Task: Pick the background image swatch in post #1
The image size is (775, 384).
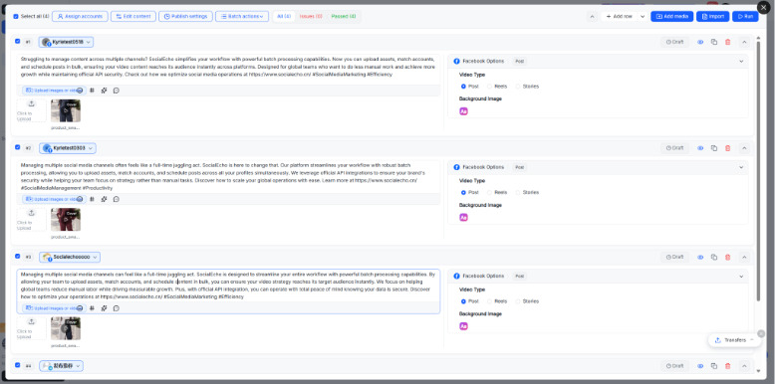Action: tap(463, 111)
